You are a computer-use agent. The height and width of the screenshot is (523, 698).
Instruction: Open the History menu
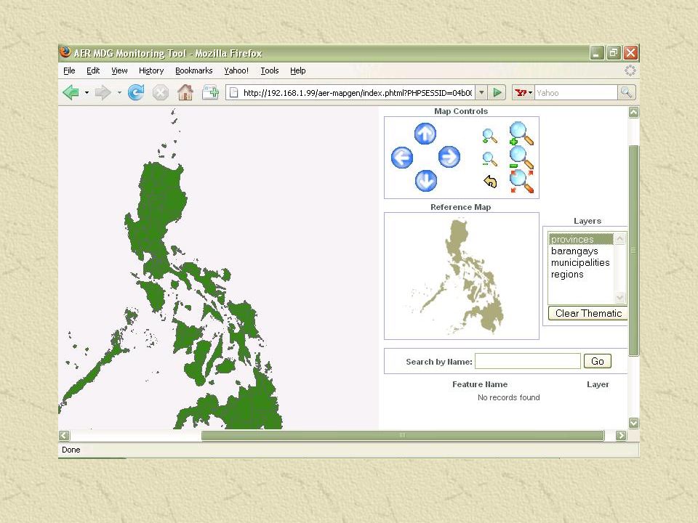151,70
